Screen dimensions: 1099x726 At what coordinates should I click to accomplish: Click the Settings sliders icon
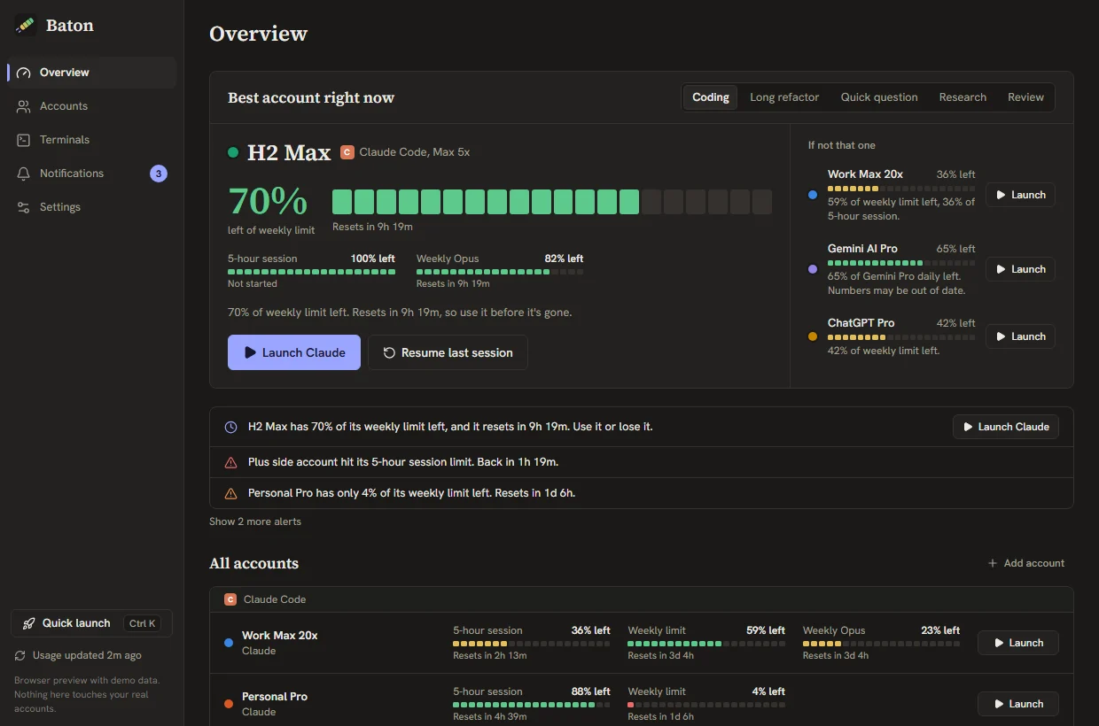(x=23, y=207)
